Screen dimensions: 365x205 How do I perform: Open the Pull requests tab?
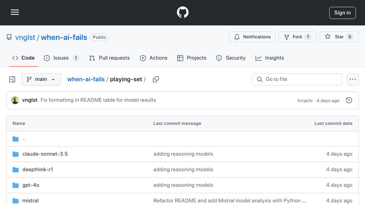(x=109, y=58)
